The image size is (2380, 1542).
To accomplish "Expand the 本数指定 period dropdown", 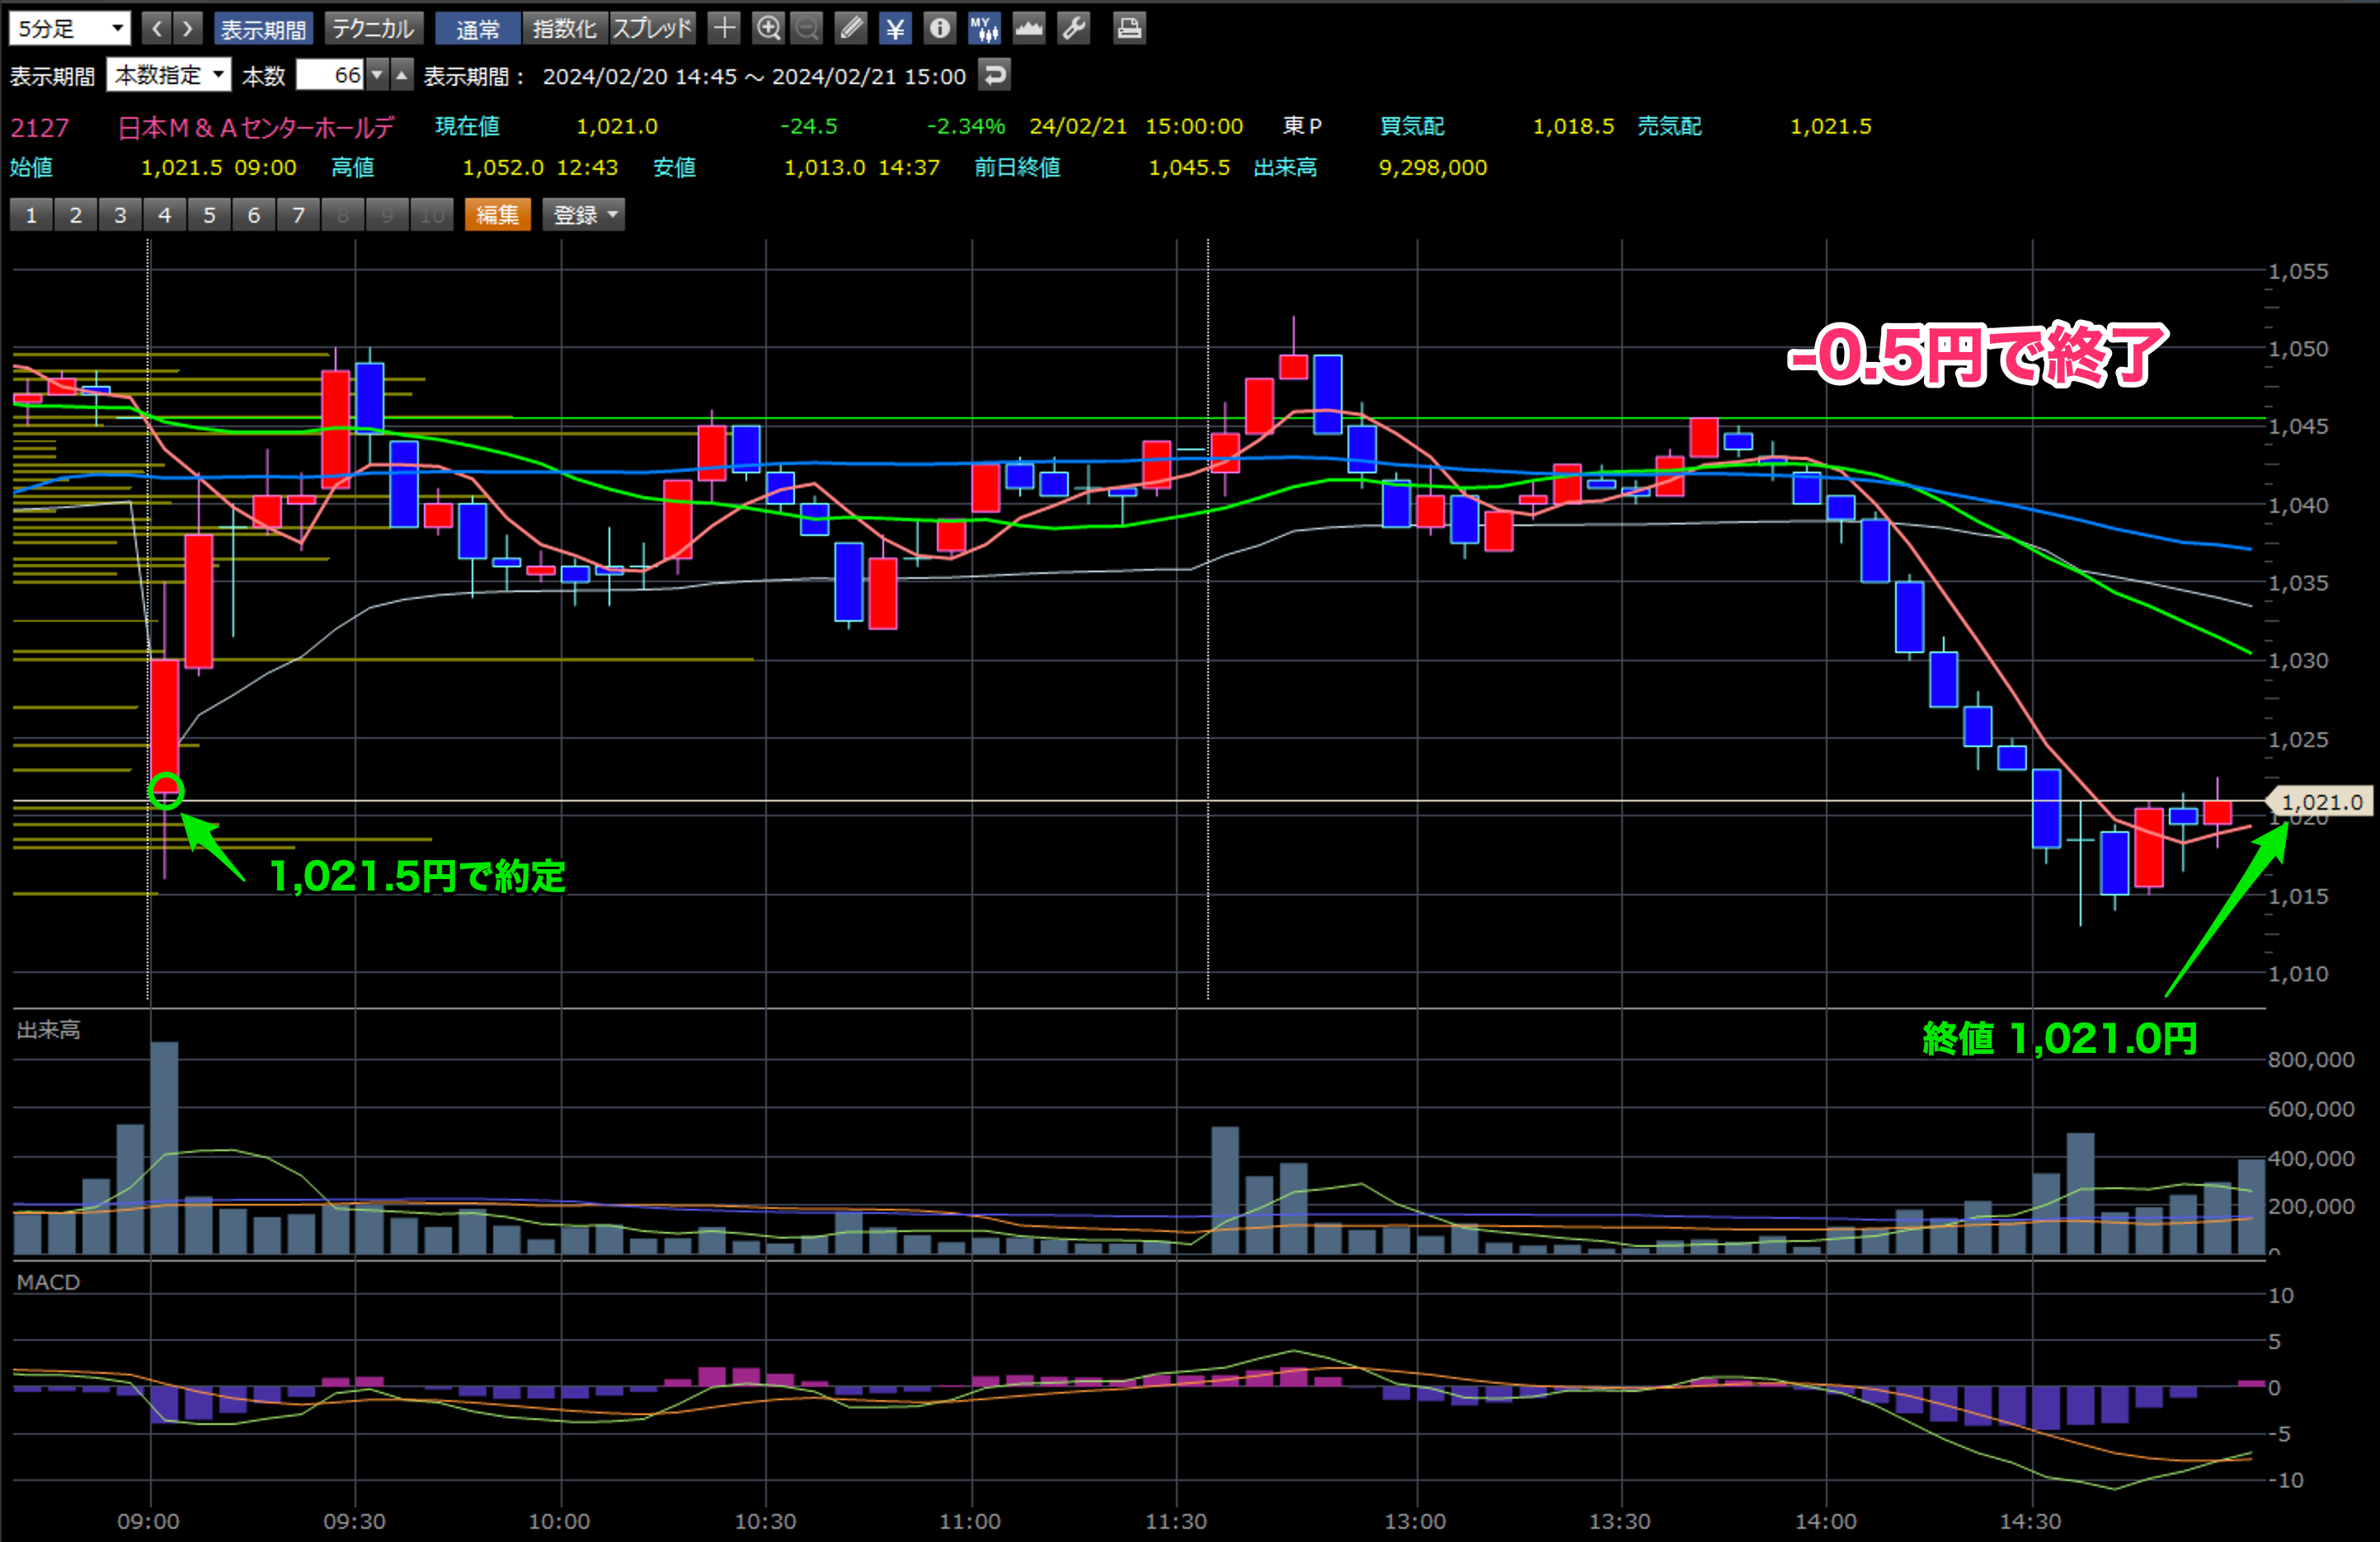I will point(168,75).
